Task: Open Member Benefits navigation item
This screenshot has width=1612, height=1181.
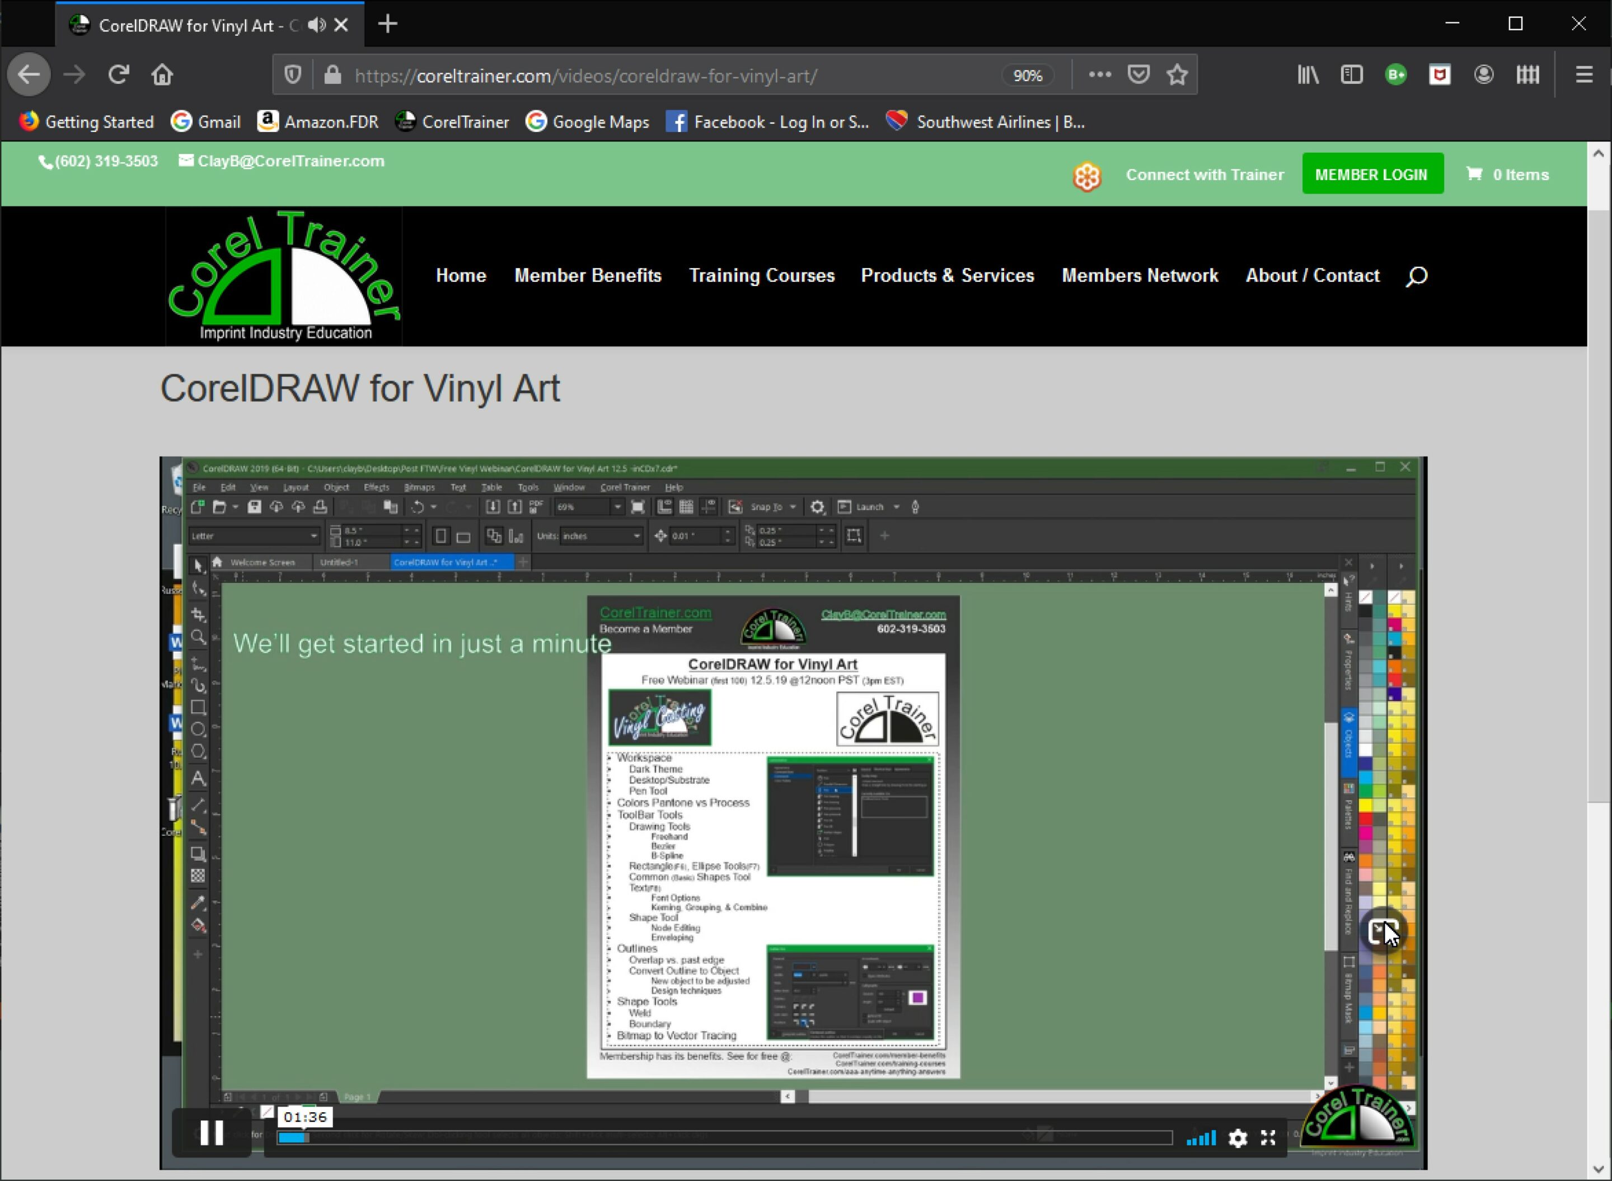Action: click(x=588, y=276)
